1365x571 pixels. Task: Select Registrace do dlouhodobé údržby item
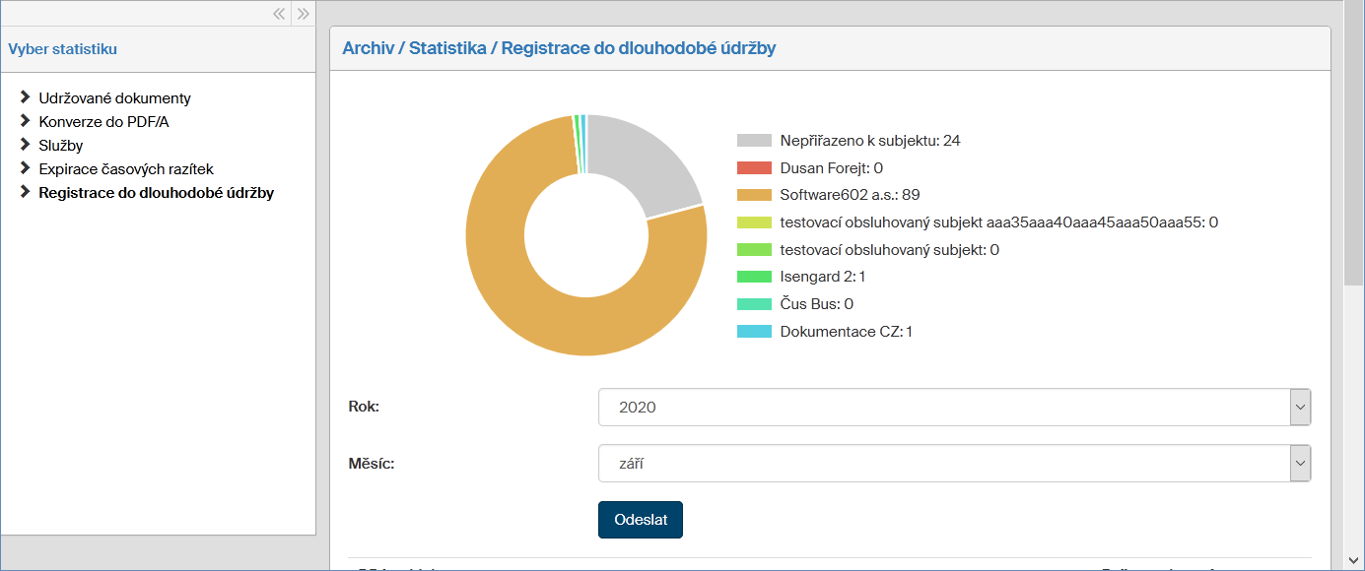click(x=156, y=193)
